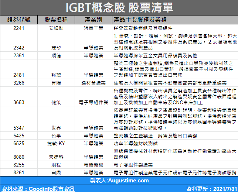238x192 pixels.
Task: Click stock name 強茂
Action: [x=56, y=75]
